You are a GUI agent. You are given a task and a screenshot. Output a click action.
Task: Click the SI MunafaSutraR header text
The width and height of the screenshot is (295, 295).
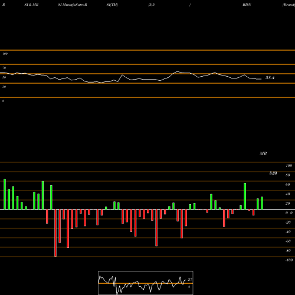coord(73,5)
